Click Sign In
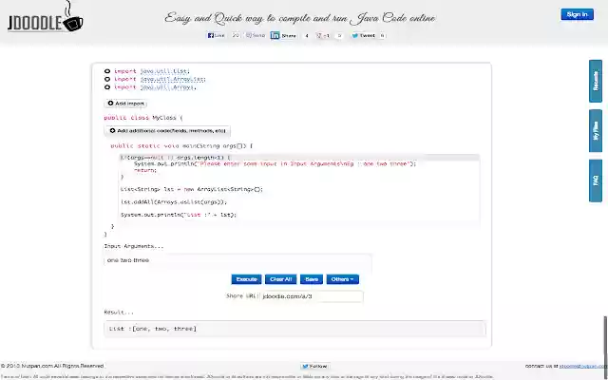The width and height of the screenshot is (608, 380). (x=577, y=14)
